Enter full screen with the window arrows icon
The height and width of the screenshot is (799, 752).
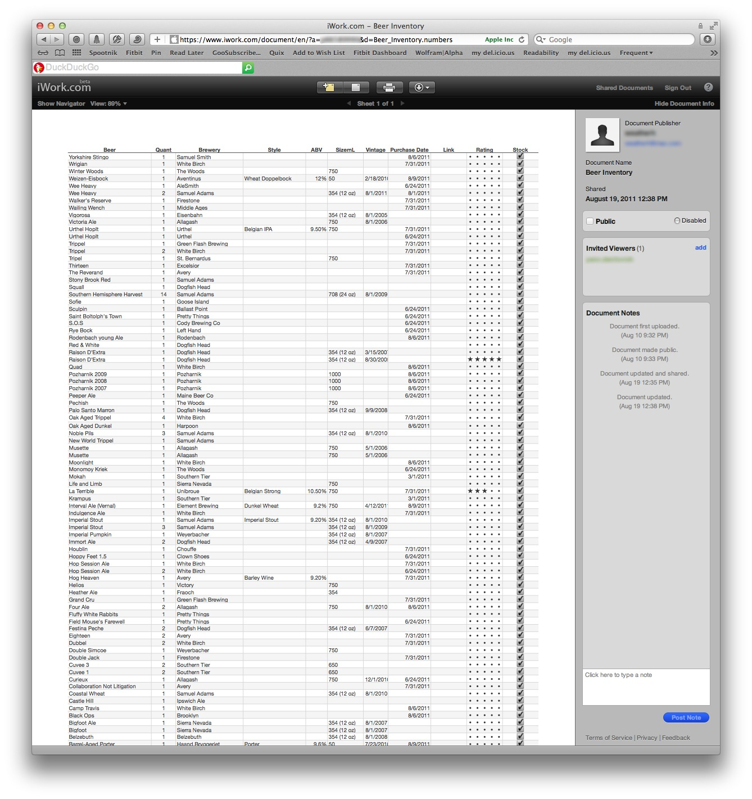pyautogui.click(x=713, y=26)
